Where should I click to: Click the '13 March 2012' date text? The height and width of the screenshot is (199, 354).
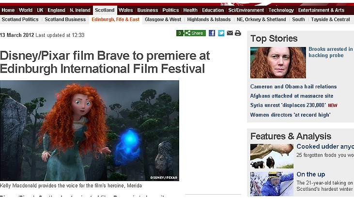17,35
